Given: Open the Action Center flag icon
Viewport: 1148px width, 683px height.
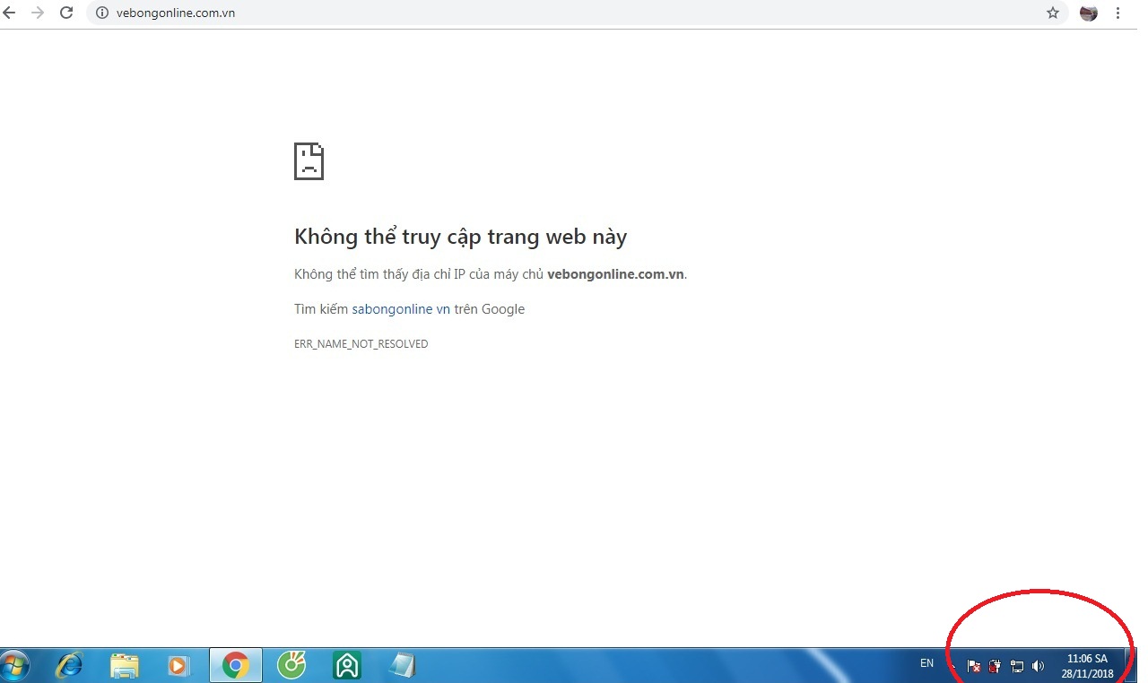Looking at the screenshot, I should (974, 666).
